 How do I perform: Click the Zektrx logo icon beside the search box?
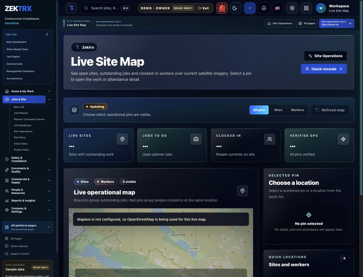coord(71,8)
